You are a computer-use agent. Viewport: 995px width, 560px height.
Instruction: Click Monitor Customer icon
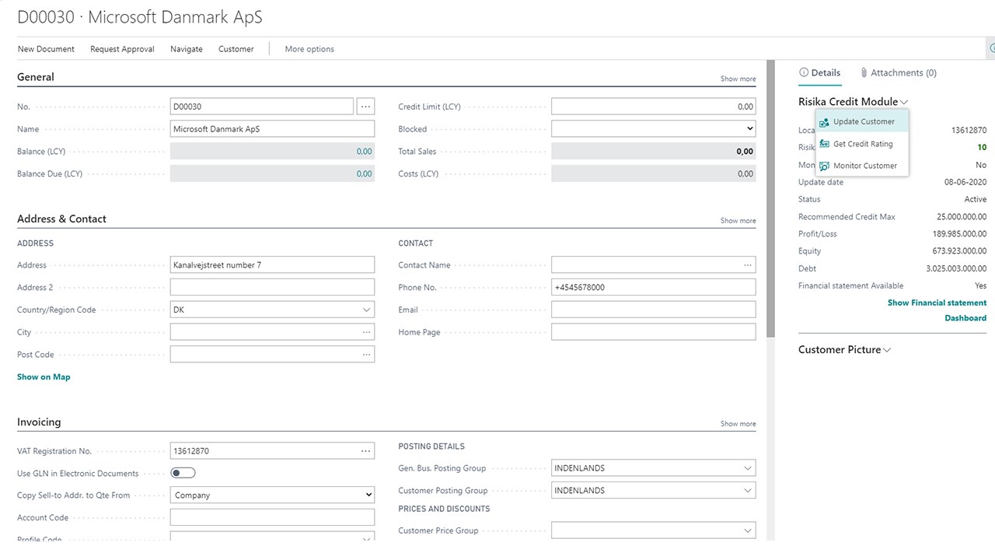pyautogui.click(x=825, y=166)
